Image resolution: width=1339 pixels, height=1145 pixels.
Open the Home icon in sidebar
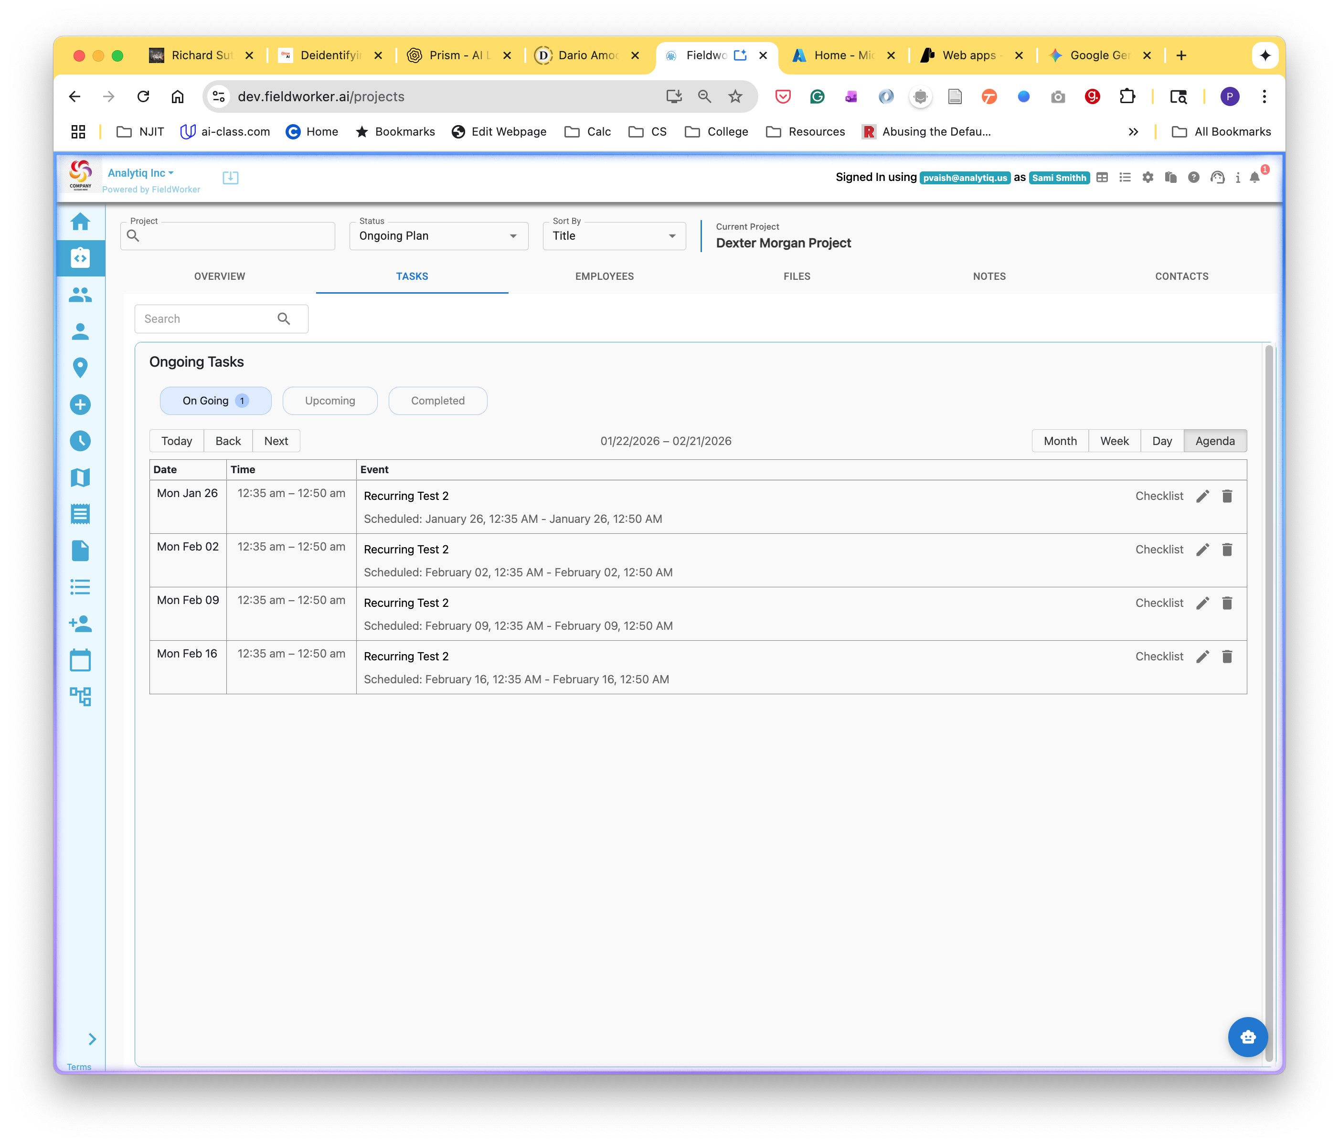80,222
